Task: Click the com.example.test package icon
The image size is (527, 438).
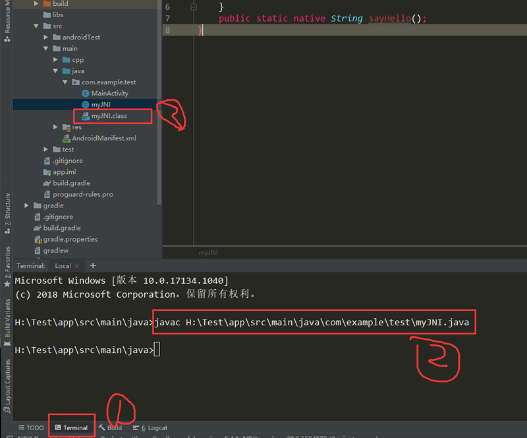Action: tap(76, 82)
